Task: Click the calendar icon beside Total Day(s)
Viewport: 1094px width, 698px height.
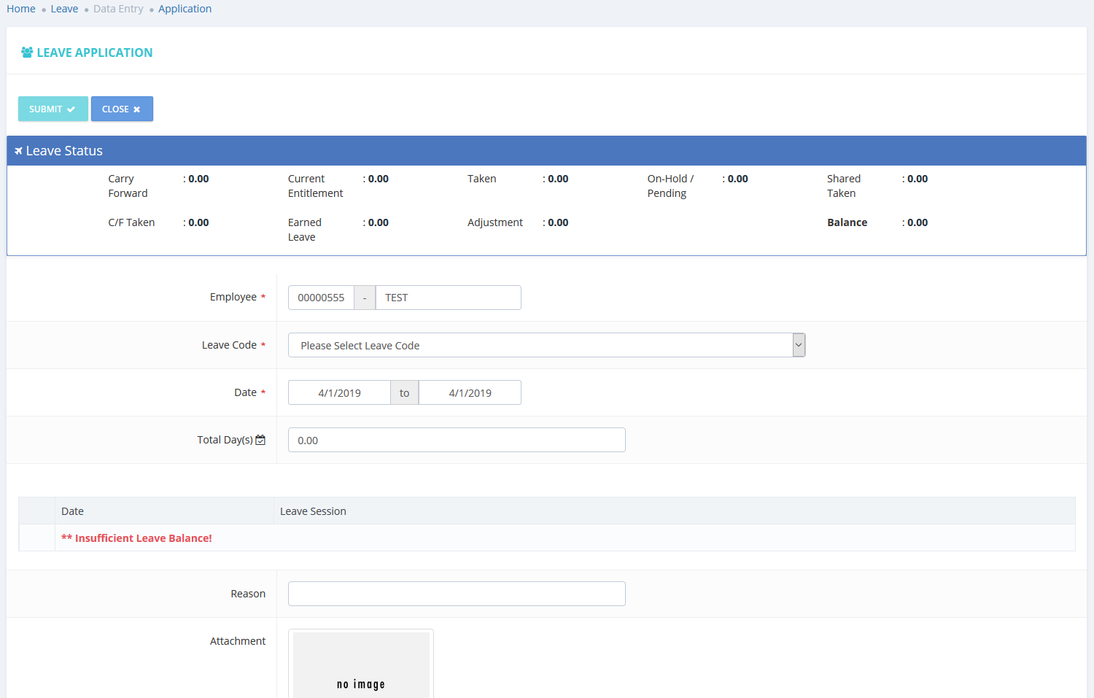Action: pyautogui.click(x=260, y=440)
